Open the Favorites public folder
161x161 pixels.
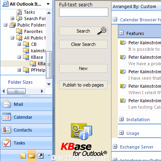33,31
